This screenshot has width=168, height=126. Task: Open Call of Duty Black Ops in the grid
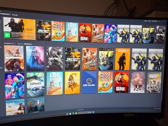point(73,59)
